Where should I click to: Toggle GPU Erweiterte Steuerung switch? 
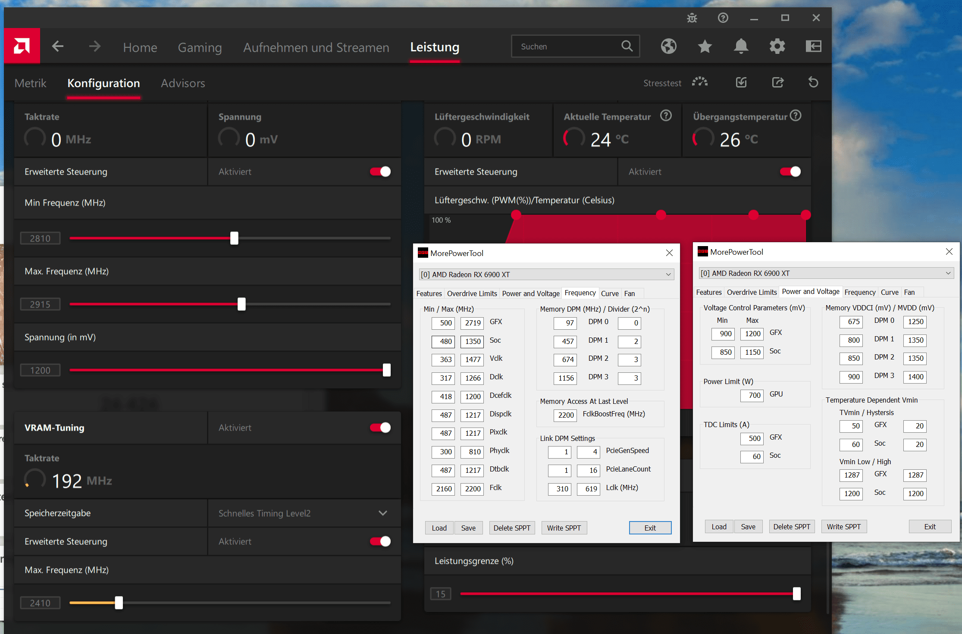click(x=380, y=172)
